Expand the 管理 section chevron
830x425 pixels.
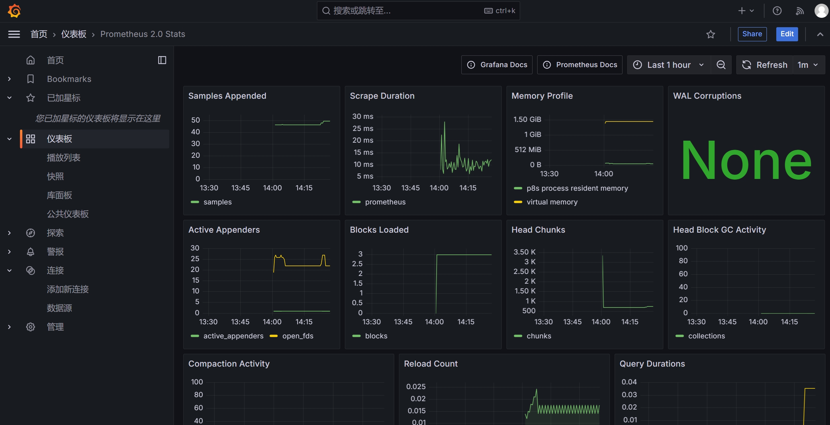pos(9,327)
